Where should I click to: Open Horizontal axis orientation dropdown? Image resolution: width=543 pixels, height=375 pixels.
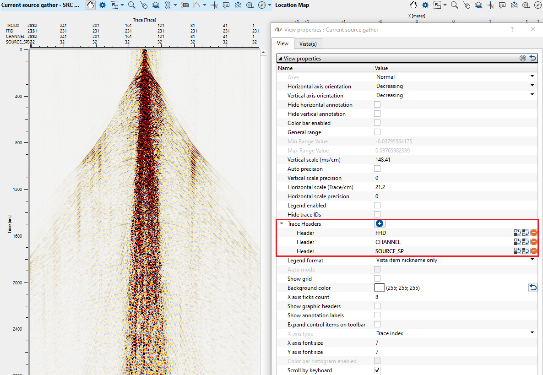[x=532, y=86]
